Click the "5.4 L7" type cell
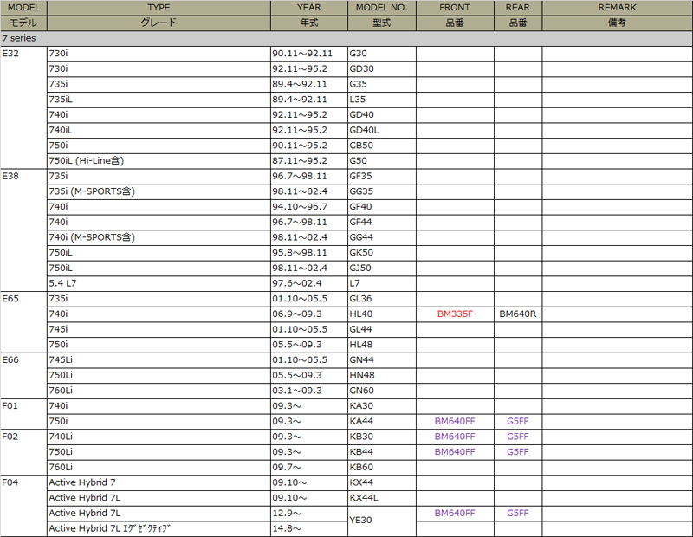 click(x=159, y=283)
